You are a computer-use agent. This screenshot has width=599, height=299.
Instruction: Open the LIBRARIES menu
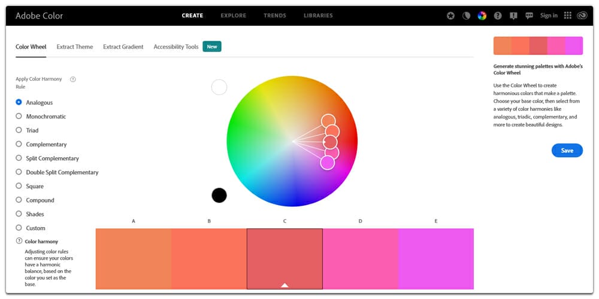click(x=318, y=16)
